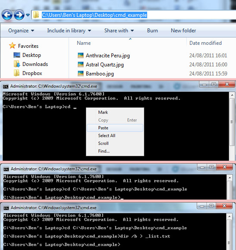Click date 24/08/2011 16:01
236x250 pixels.
point(208,56)
